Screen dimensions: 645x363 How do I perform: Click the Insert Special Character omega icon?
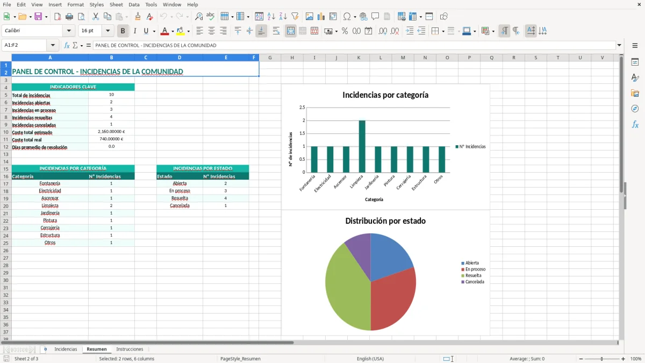pos(347,17)
